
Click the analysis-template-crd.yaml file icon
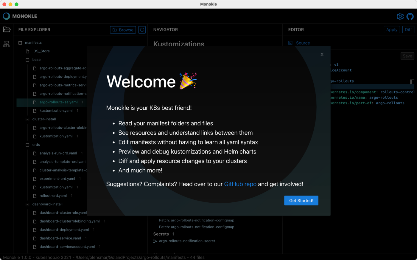pyautogui.click(x=35, y=162)
